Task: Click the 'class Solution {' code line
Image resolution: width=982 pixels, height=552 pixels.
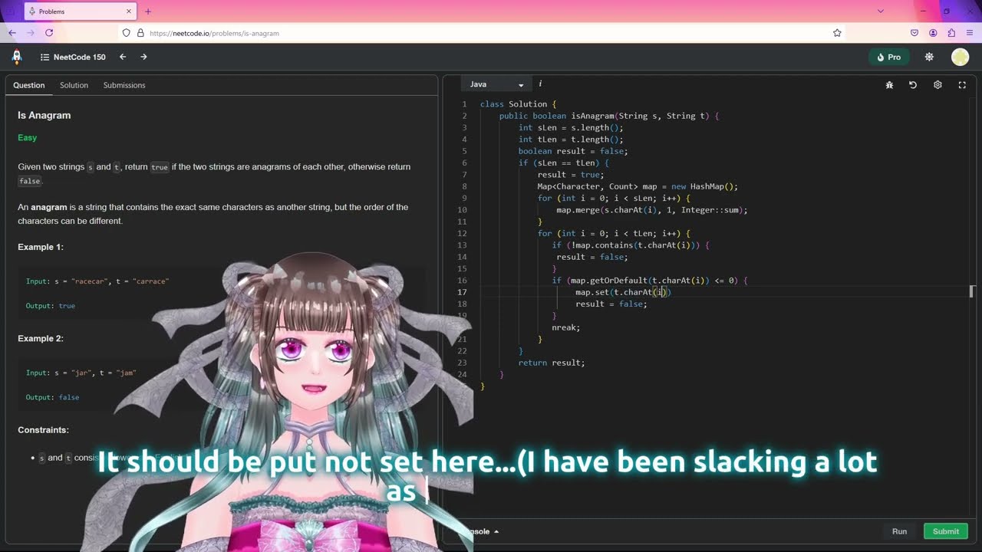Action: 519,104
